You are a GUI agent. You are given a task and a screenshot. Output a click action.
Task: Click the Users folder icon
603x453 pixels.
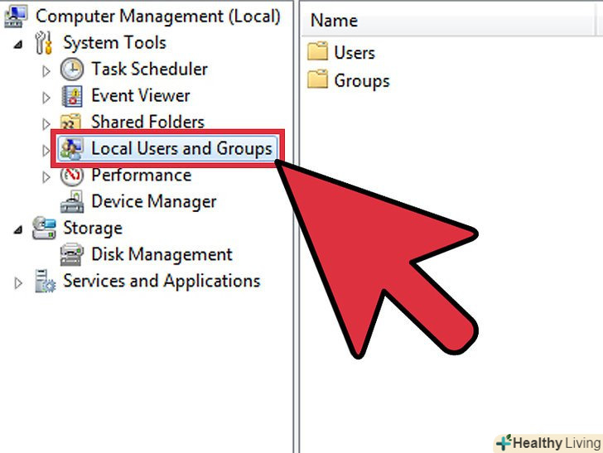click(x=318, y=51)
